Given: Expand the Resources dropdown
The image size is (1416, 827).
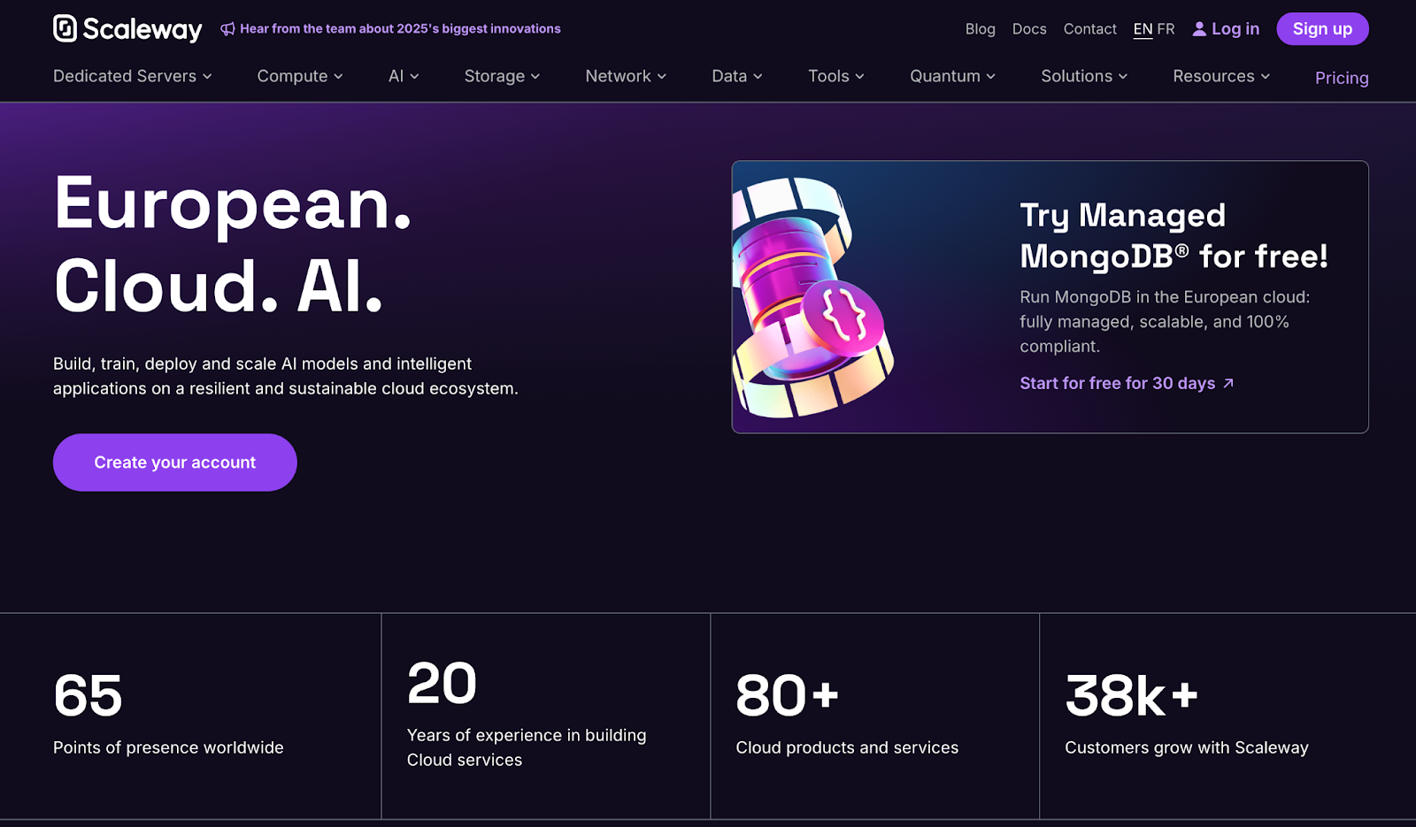Looking at the screenshot, I should pos(1220,76).
